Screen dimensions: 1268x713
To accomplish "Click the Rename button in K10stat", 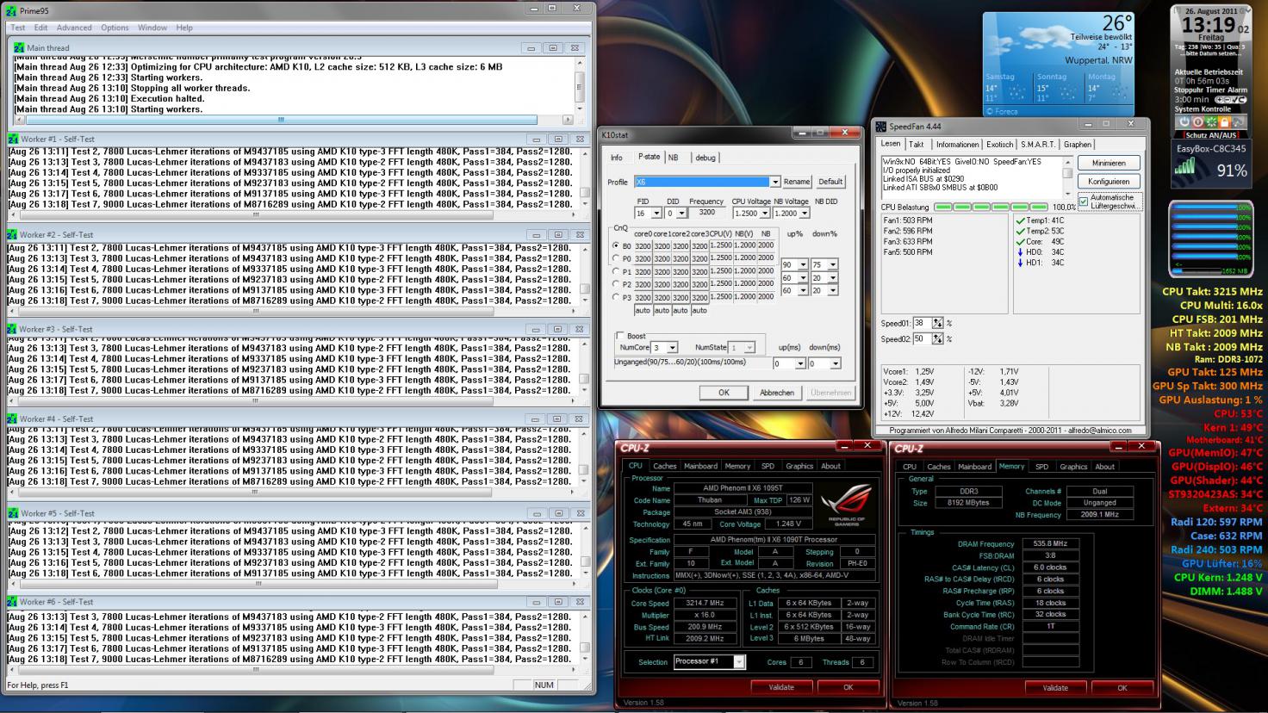I will (796, 182).
